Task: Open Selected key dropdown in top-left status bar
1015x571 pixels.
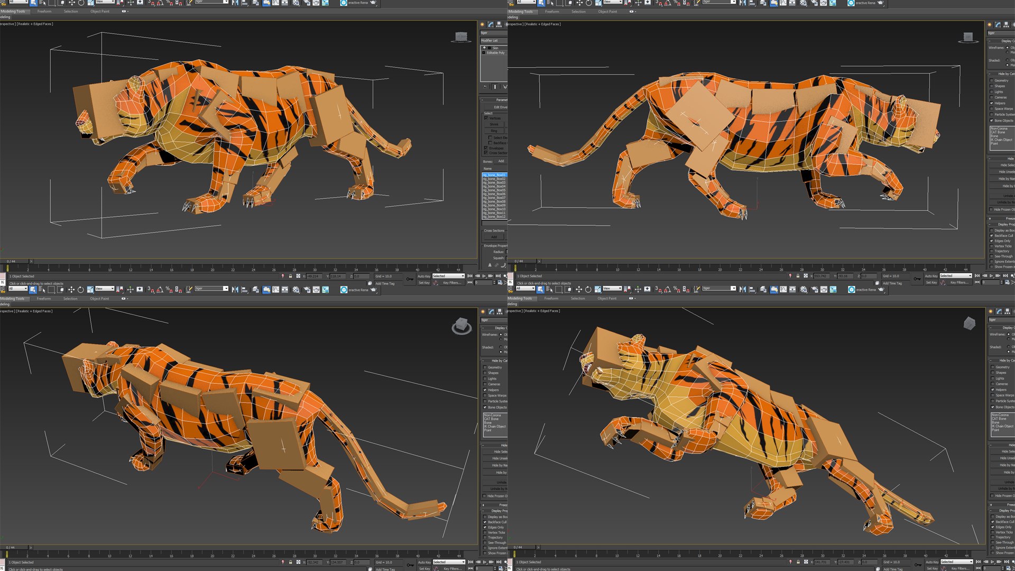Action: (x=448, y=276)
